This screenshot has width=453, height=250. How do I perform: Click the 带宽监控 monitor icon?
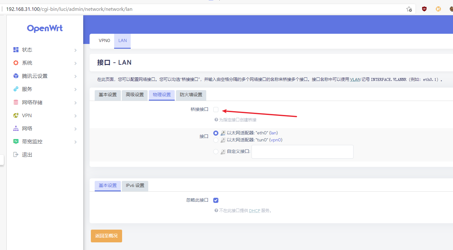point(16,141)
